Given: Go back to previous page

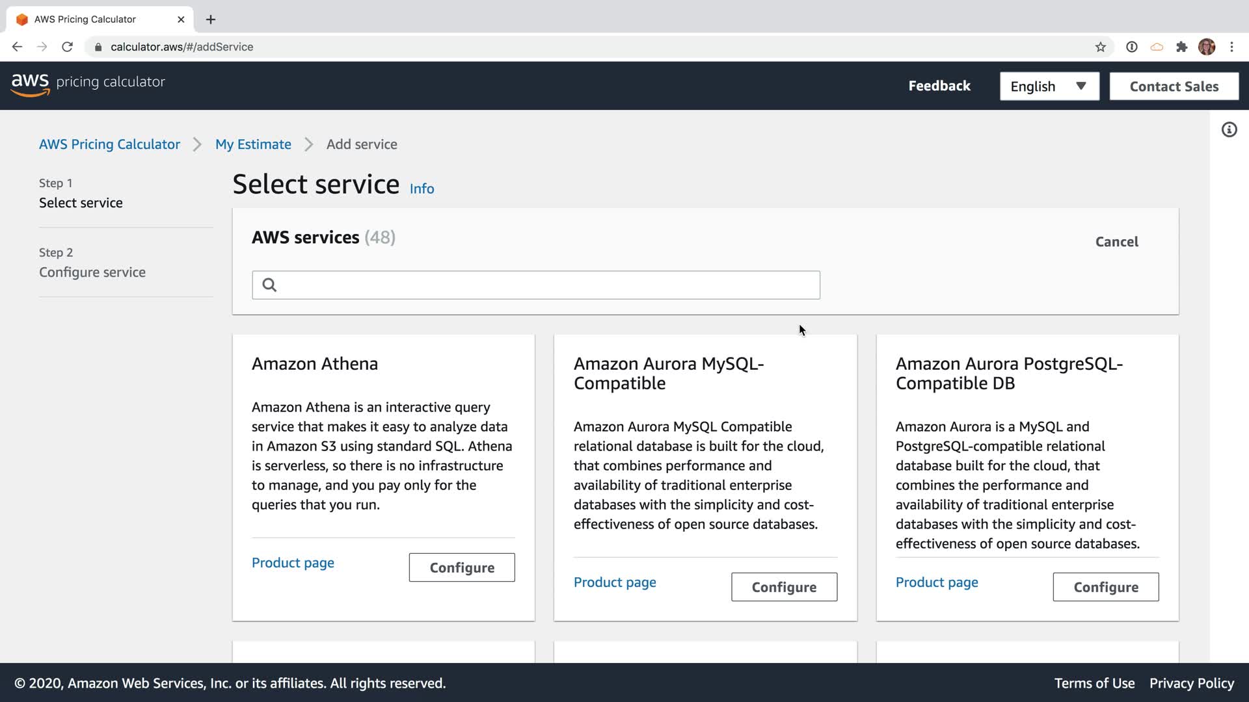Looking at the screenshot, I should click(x=18, y=47).
